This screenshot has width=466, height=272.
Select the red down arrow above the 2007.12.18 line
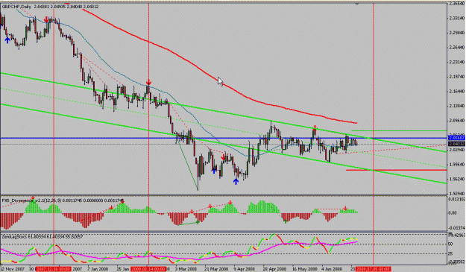click(46, 19)
